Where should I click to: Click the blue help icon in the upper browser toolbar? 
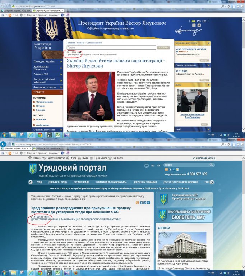62,15
